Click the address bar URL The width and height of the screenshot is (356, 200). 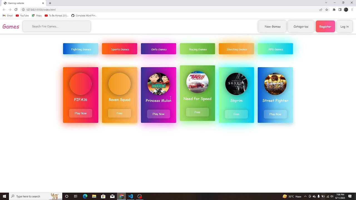(x=41, y=9)
